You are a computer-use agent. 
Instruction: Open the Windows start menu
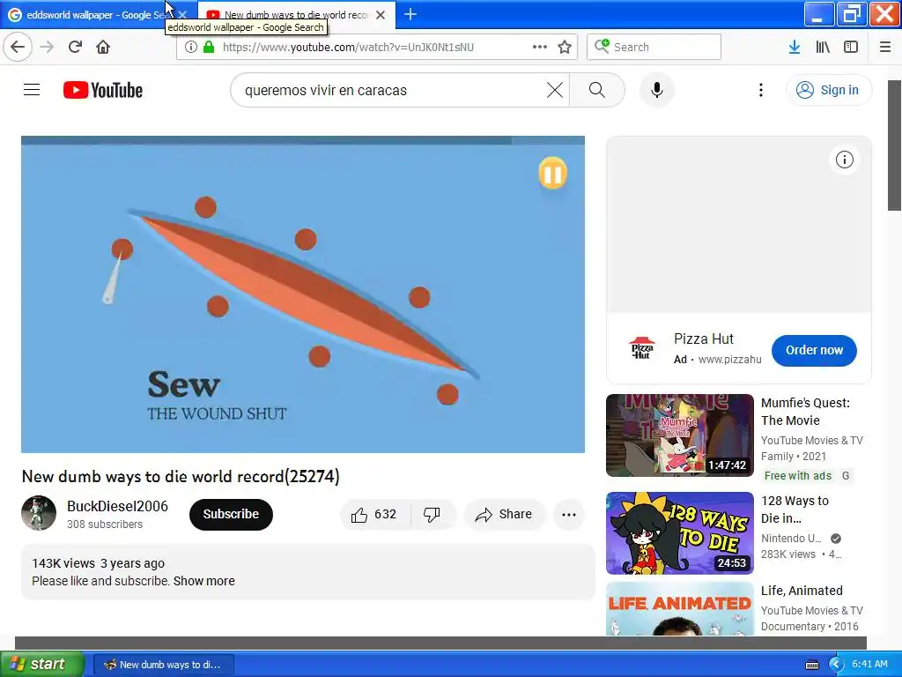point(42,665)
